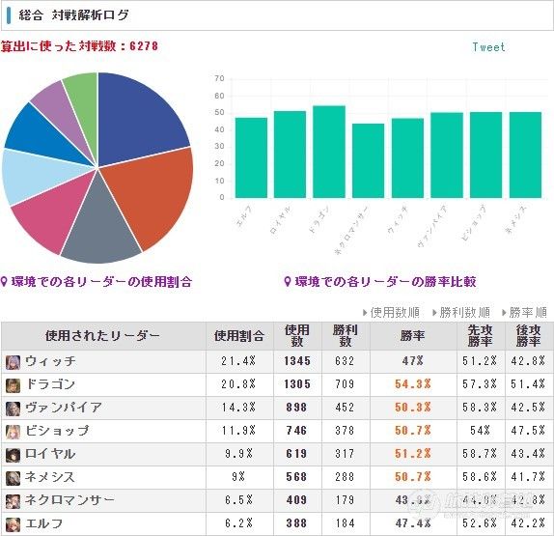Click the ネクロマンサー win-rate bar
Image resolution: width=554 pixels, height=536 pixels.
pos(368,160)
